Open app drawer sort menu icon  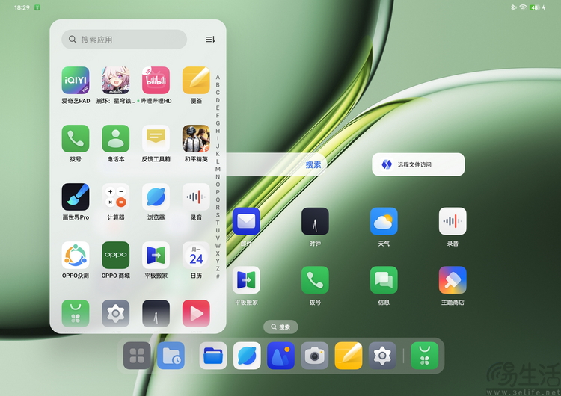pos(210,40)
